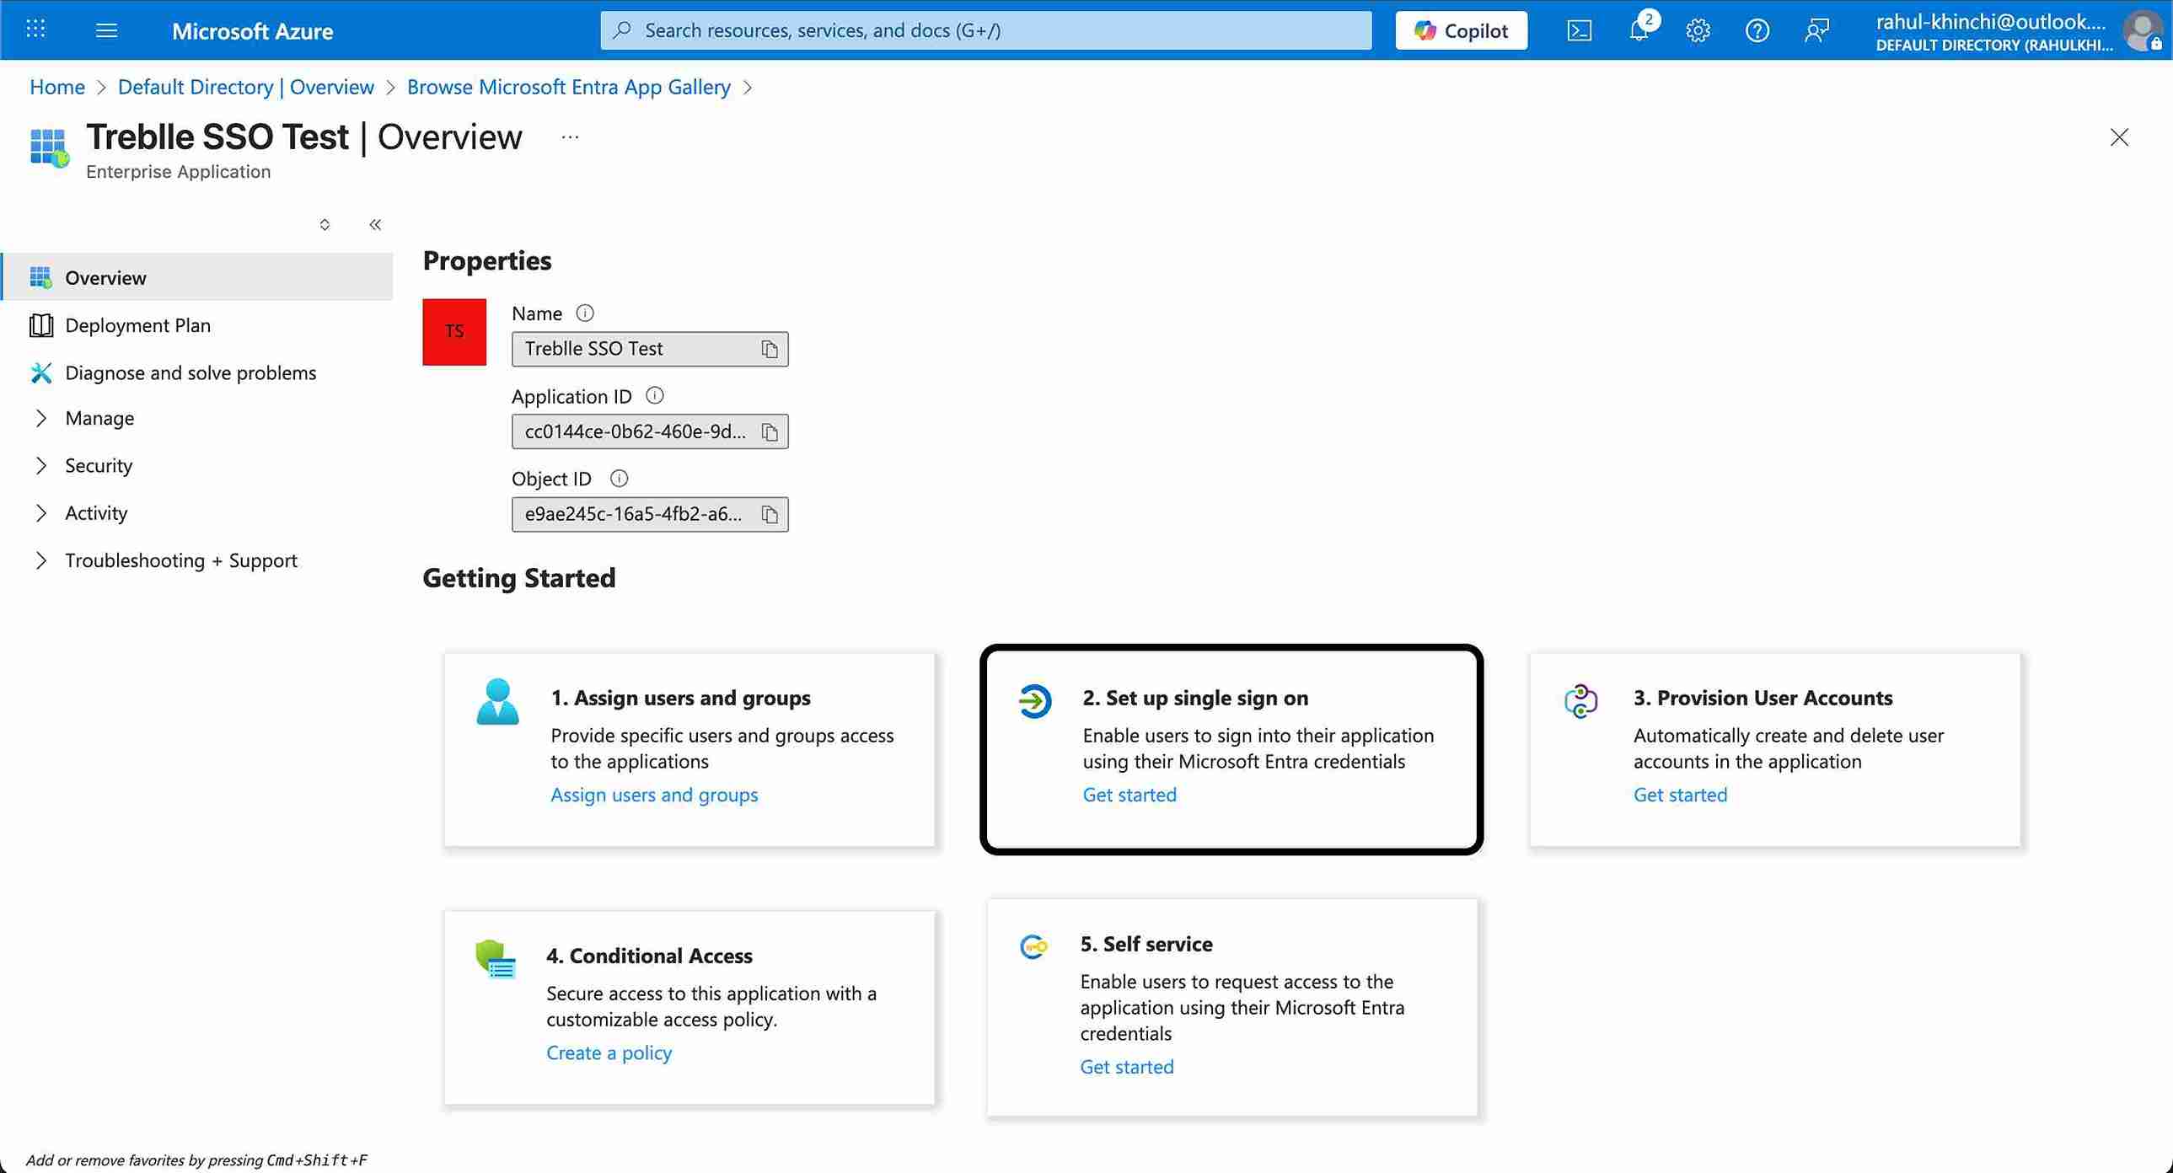Select Deployment Plan in the sidebar
2173x1173 pixels.
click(x=138, y=324)
